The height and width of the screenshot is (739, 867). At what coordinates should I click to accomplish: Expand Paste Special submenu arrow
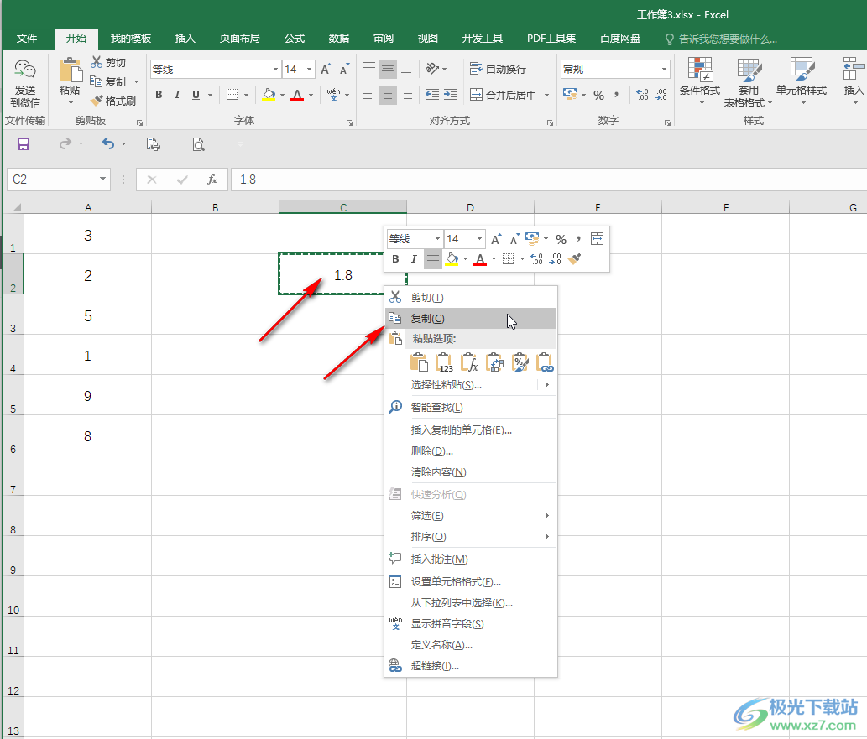click(547, 385)
